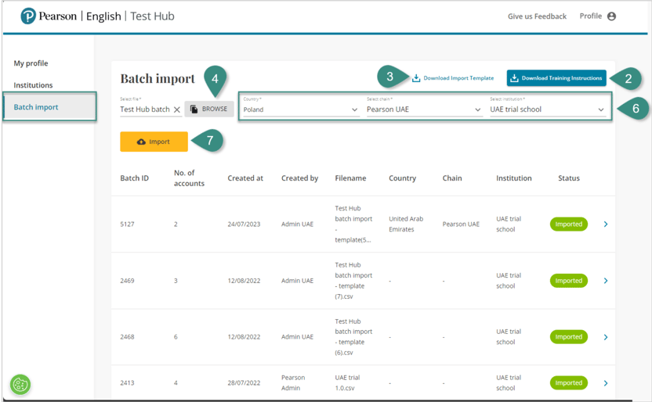Expand the chain dropdown showing Pearson UAE
The width and height of the screenshot is (652, 402).
423,109
